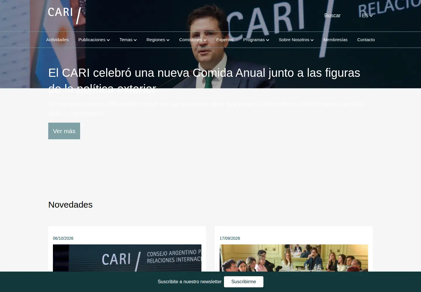
Task: Click the CARI logo in header
Action: click(65, 15)
